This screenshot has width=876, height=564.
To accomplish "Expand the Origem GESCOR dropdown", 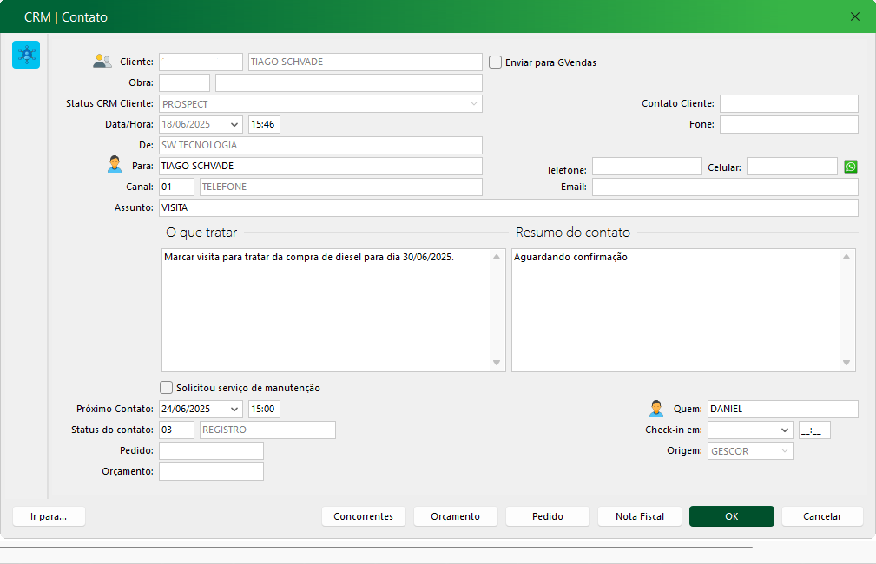I will pyautogui.click(x=785, y=450).
